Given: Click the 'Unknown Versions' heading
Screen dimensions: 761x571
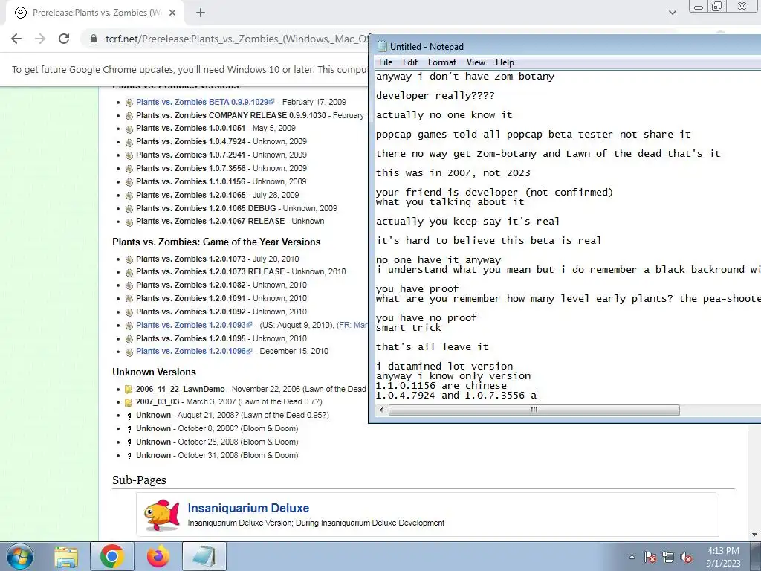Looking at the screenshot, I should point(154,372).
